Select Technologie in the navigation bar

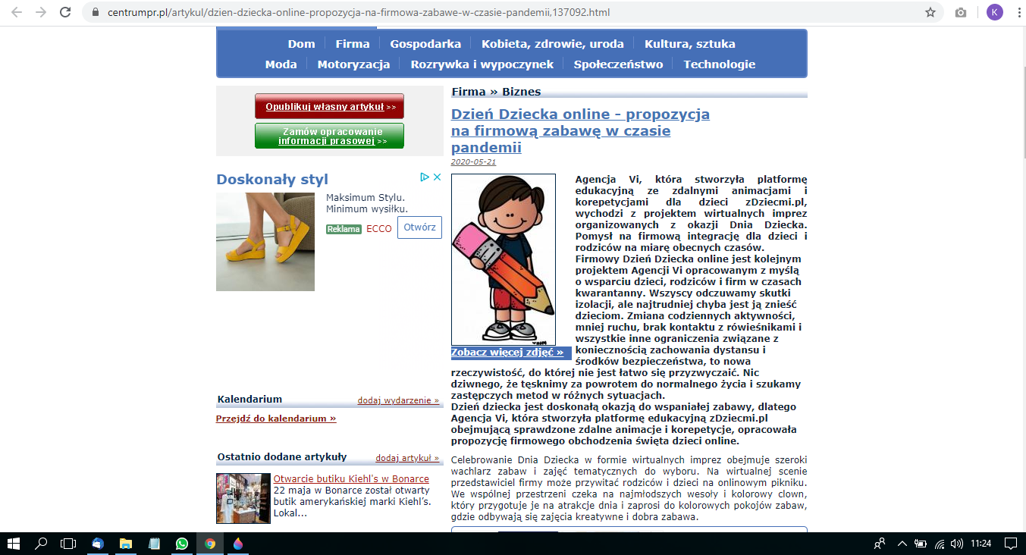pos(719,64)
